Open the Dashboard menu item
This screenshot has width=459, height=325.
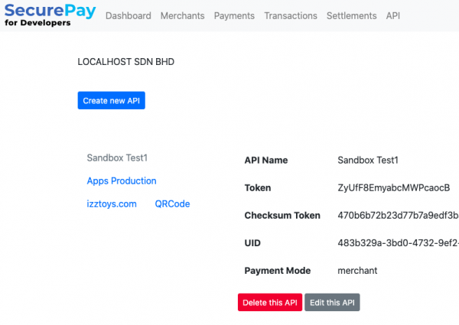click(129, 16)
